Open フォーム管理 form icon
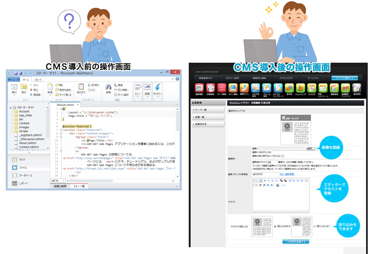371x254 pixels. click(x=267, y=88)
